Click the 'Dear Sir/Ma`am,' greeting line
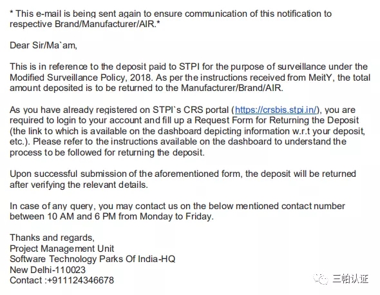Viewport: 380px width, 295px height. (43, 45)
